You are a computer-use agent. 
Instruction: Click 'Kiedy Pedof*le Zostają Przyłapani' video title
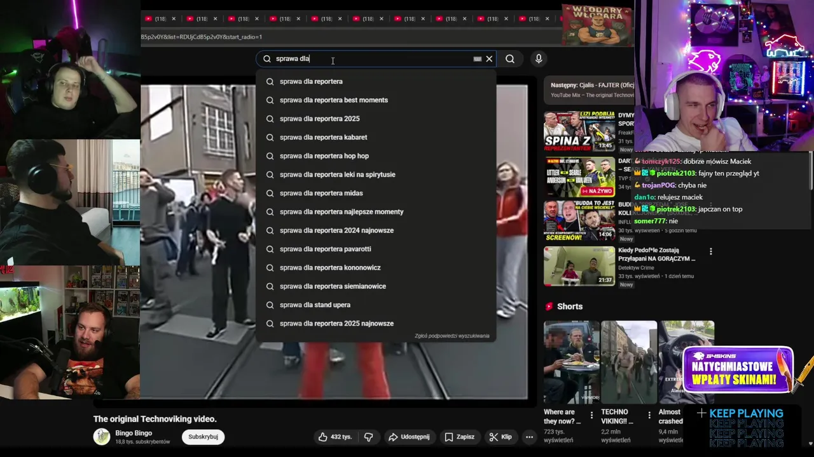[x=657, y=255]
